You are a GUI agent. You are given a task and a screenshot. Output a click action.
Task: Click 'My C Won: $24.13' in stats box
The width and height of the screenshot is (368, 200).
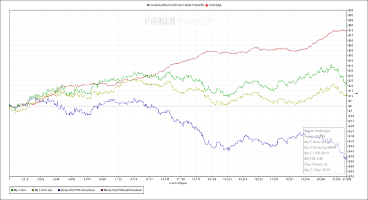(x=318, y=142)
